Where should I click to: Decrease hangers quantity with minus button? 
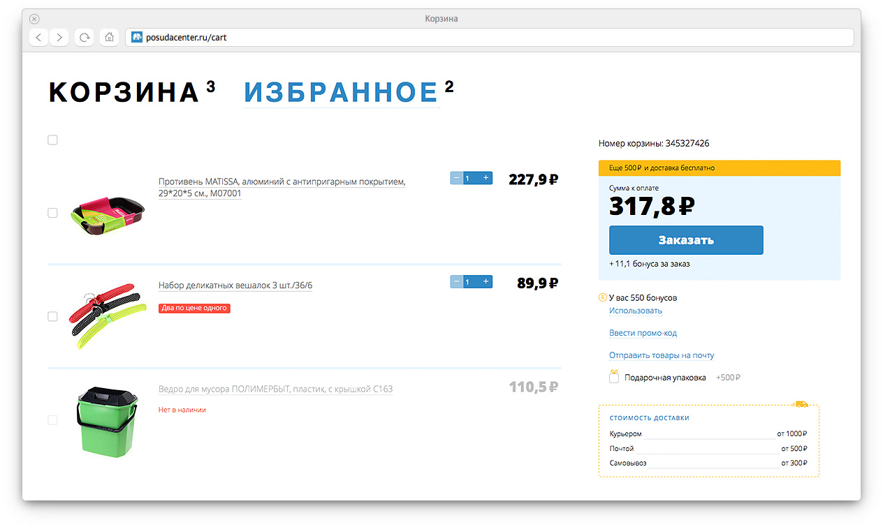(x=457, y=282)
